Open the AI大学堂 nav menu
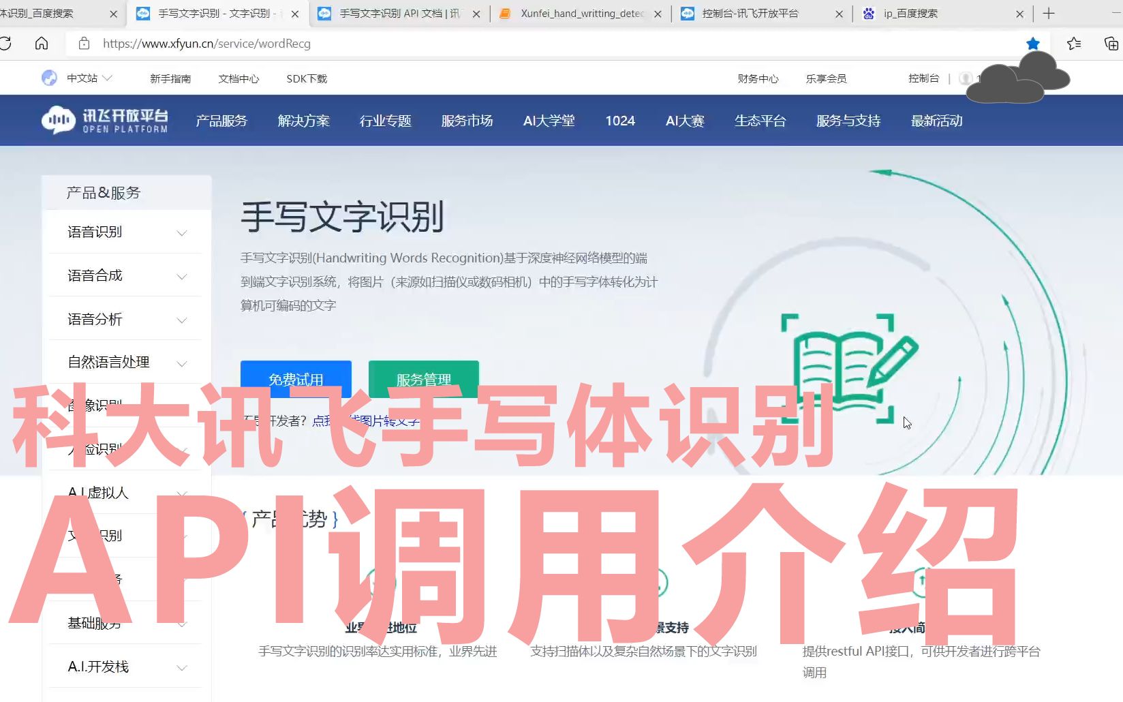Screen dimensions: 1123x702 [549, 121]
